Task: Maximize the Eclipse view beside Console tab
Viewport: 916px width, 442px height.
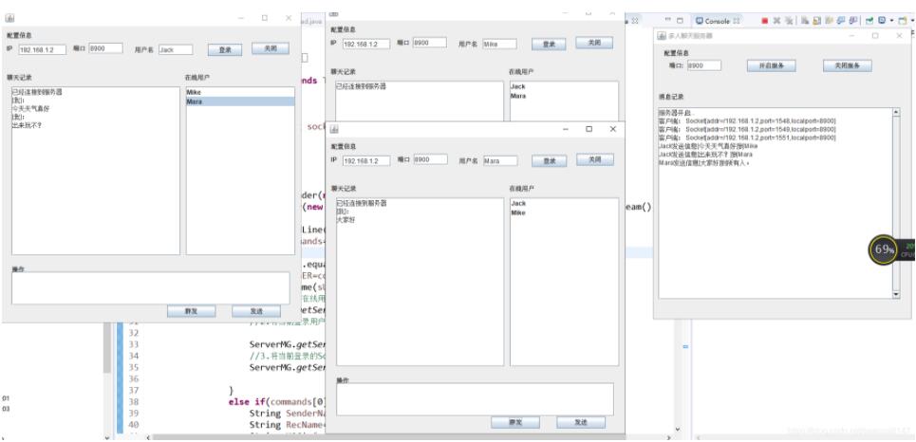Action: click(680, 21)
